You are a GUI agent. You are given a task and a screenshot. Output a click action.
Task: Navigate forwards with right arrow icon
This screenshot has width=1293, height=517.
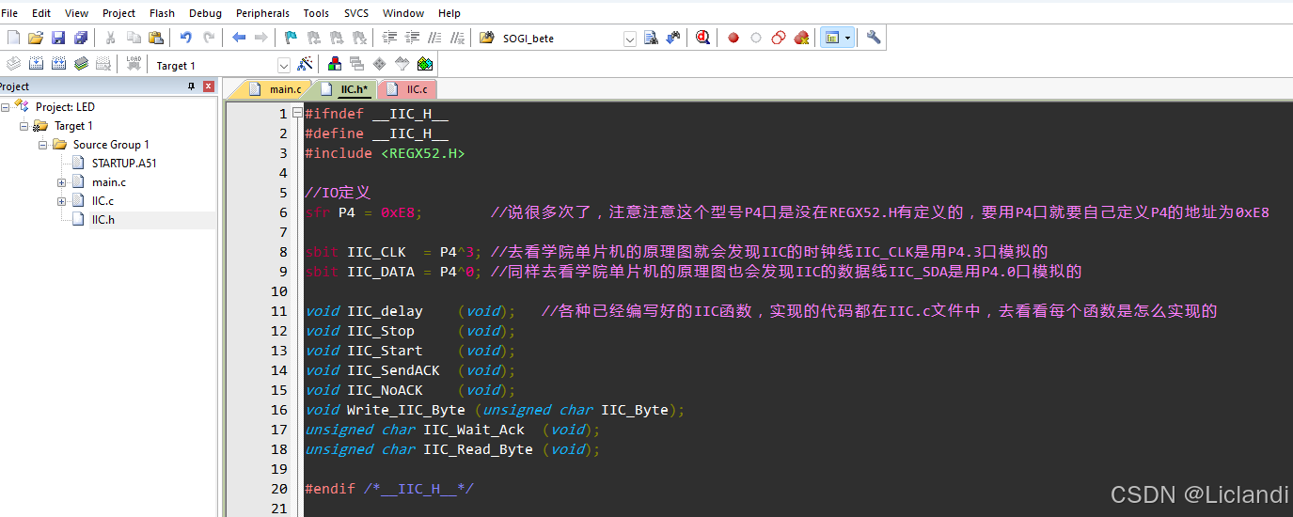point(261,38)
